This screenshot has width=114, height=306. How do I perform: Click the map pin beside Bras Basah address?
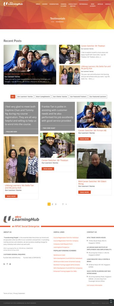[88, 241]
